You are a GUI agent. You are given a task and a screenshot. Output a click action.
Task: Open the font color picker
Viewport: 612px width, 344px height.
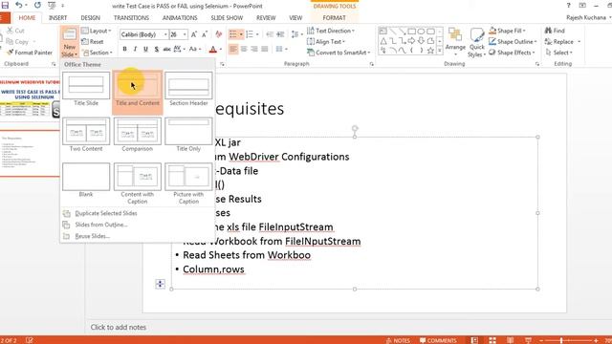click(221, 49)
